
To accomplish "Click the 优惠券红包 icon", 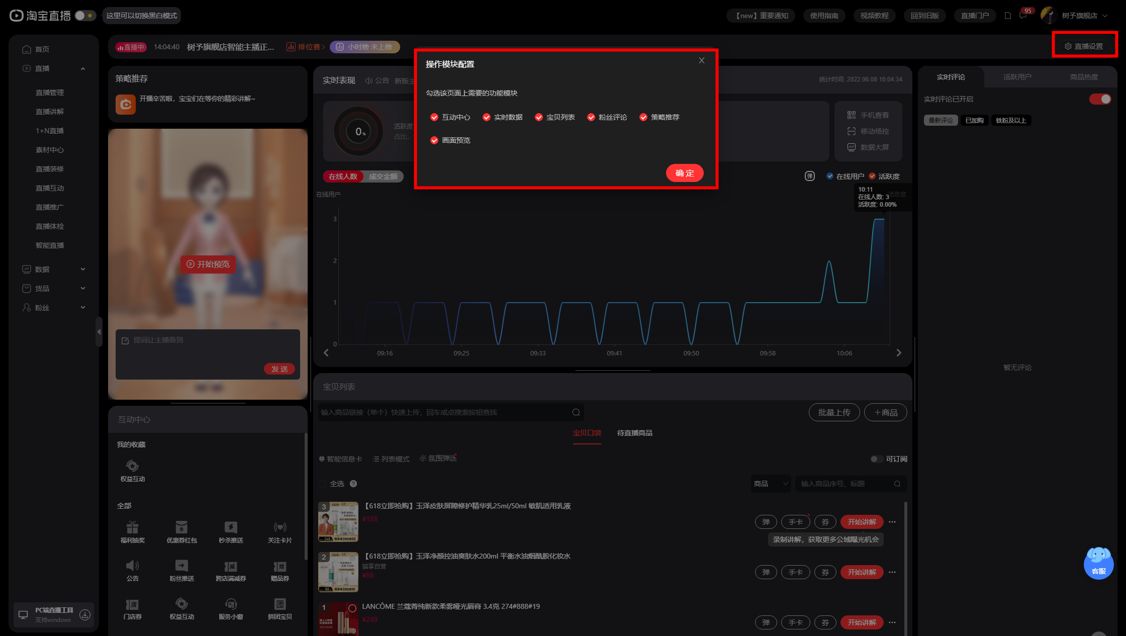I will [x=181, y=527].
